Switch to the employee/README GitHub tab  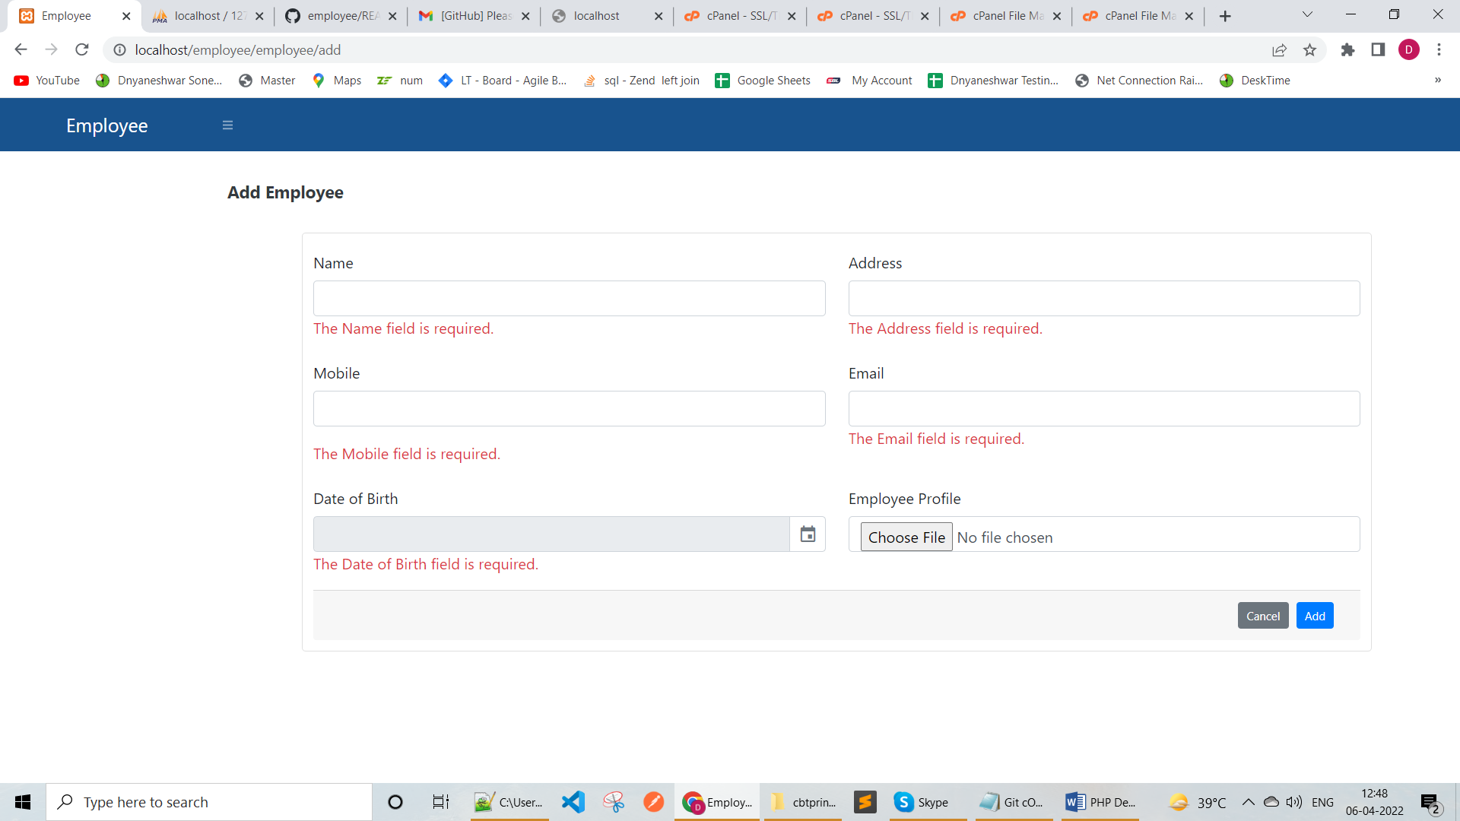(341, 16)
